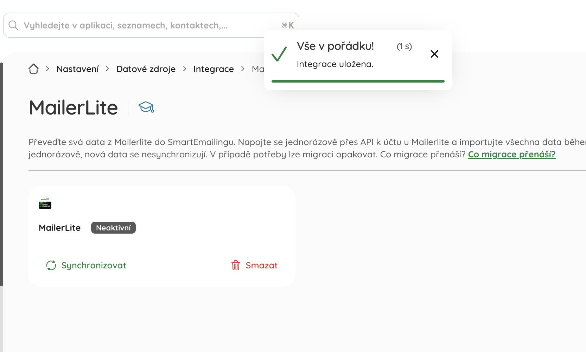Navigate to Integrace breadcrumb

coord(214,69)
